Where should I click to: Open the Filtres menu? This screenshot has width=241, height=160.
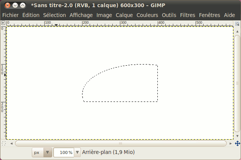(x=188, y=15)
